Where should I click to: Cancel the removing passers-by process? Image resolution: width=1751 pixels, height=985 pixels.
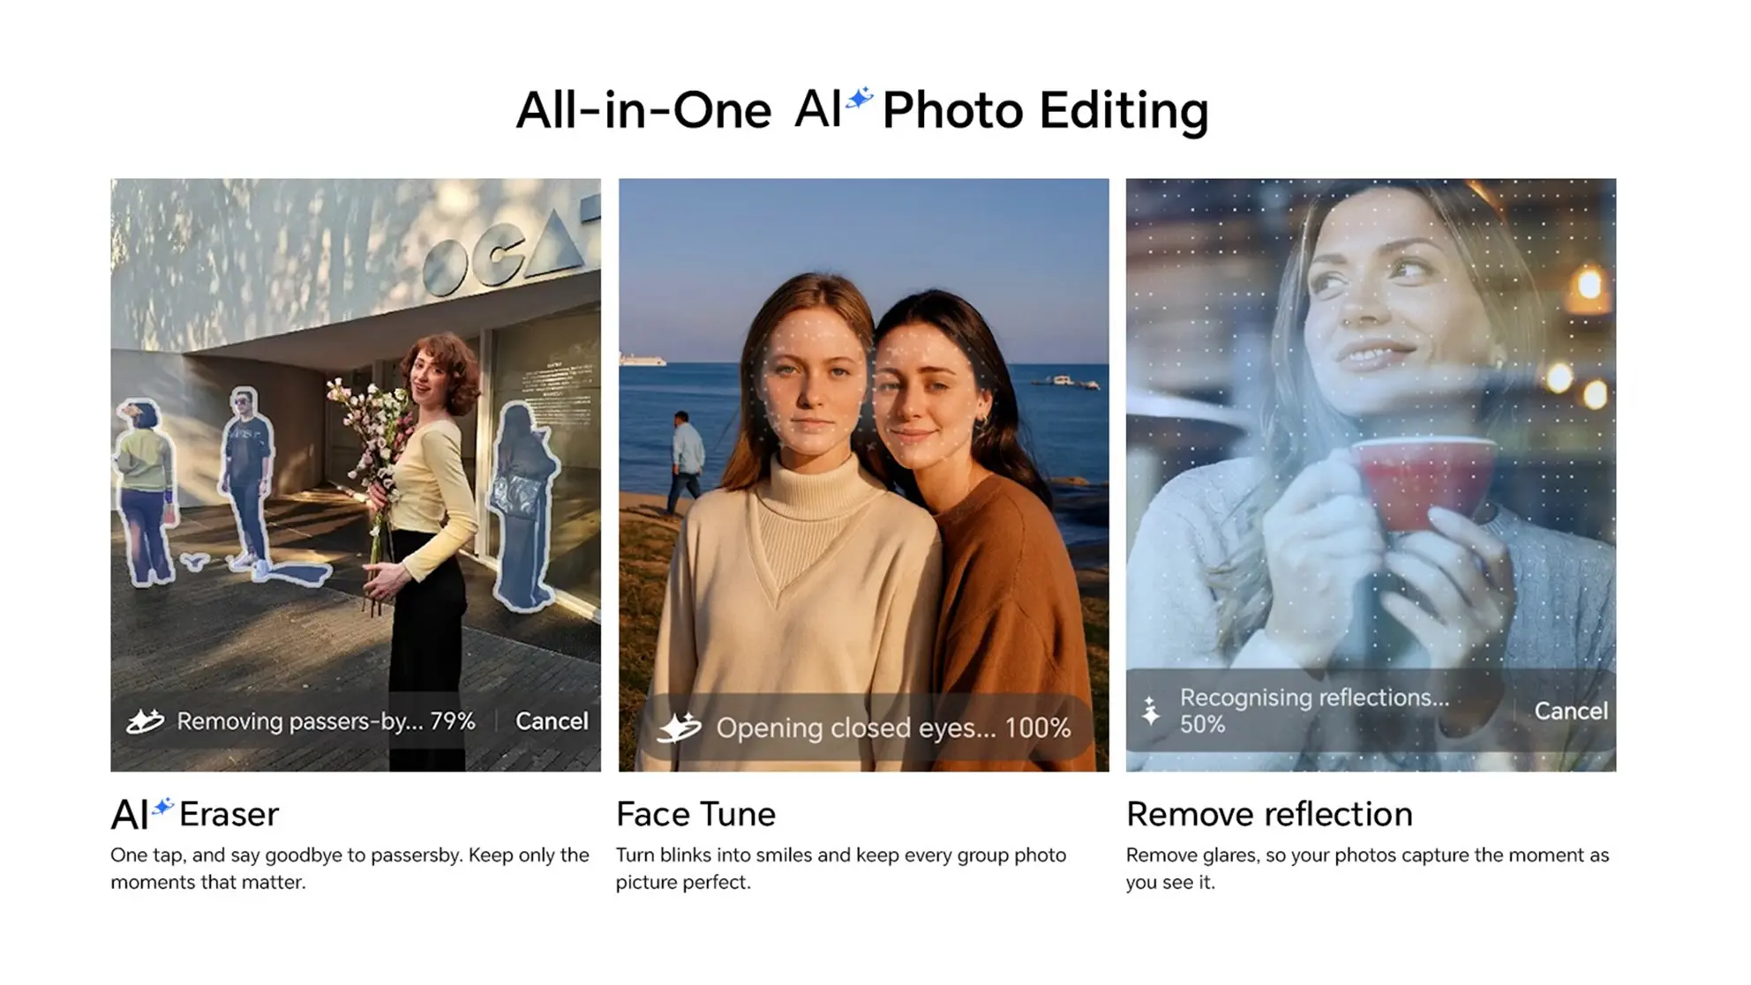pos(551,721)
